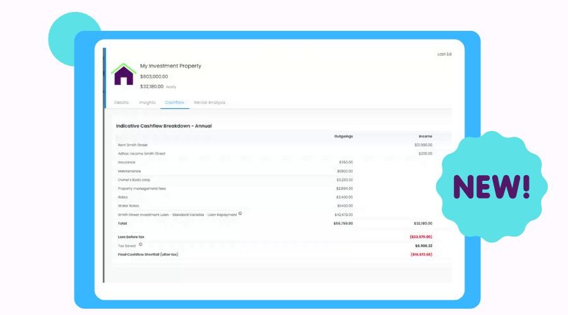The width and height of the screenshot is (568, 315).
Task: Click the info icon beside Loan Repayment
Action: tap(240, 214)
